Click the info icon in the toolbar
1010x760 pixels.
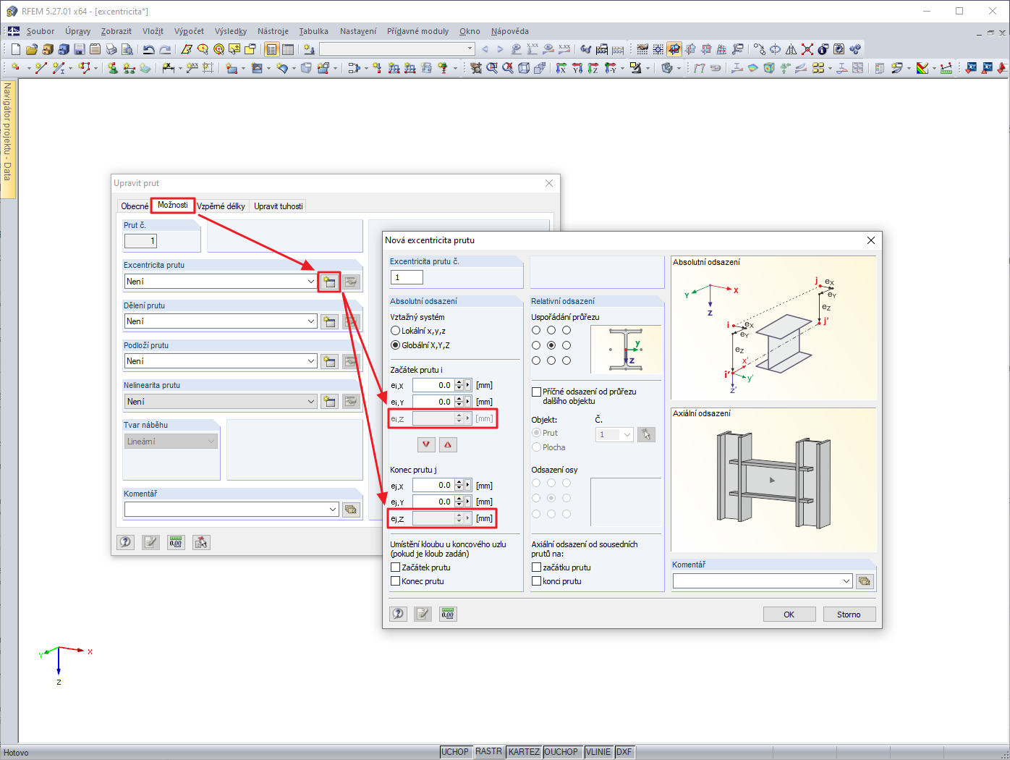click(823, 49)
